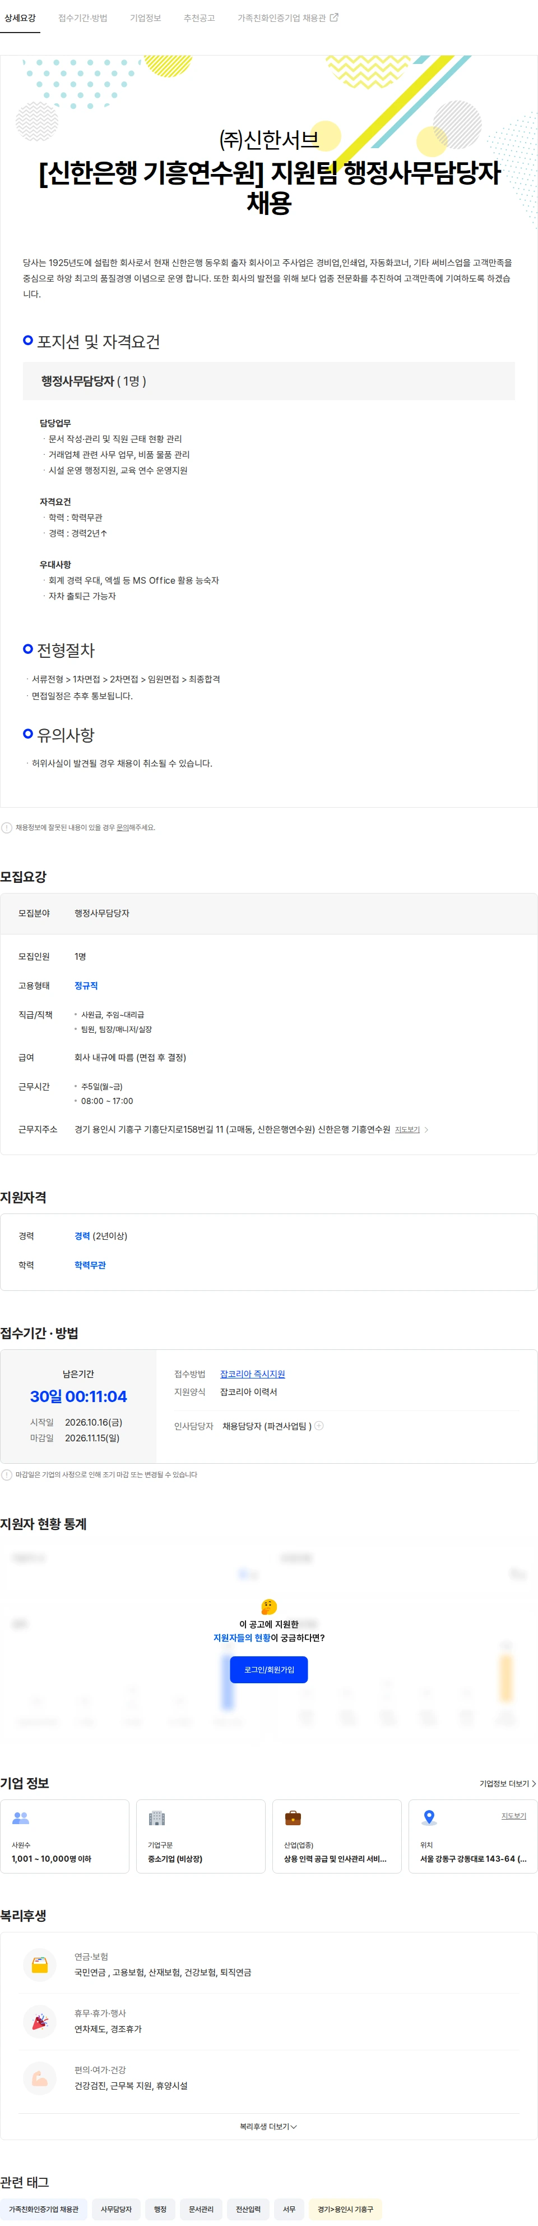Click the 기업구분 building icon
The image size is (538, 2226).
coord(157,1817)
